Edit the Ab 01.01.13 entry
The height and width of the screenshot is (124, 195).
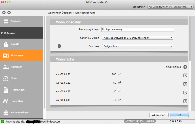click(185, 75)
